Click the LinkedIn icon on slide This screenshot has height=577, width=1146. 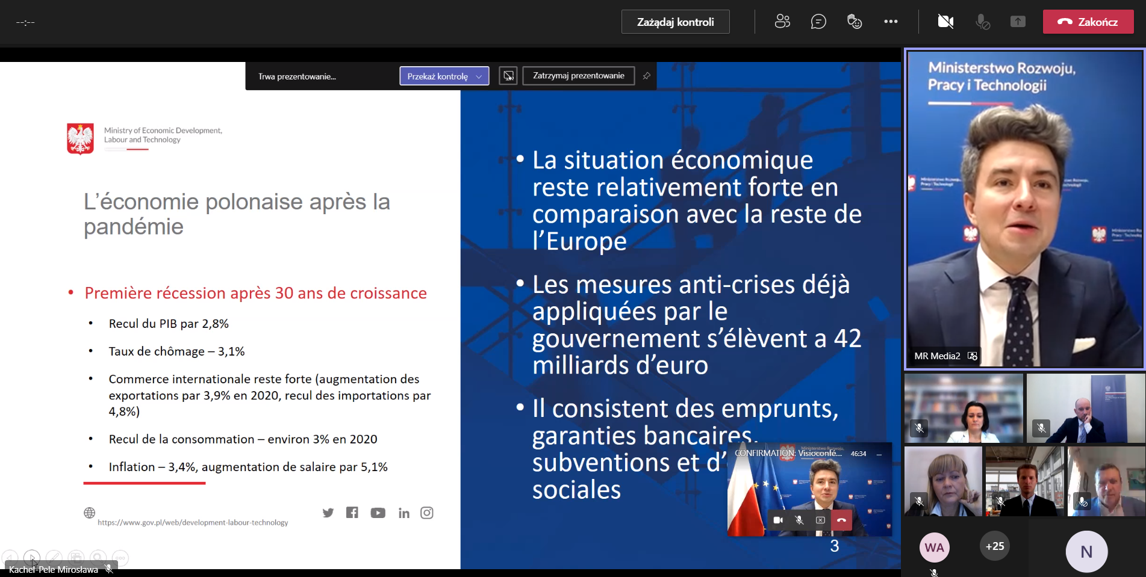403,513
